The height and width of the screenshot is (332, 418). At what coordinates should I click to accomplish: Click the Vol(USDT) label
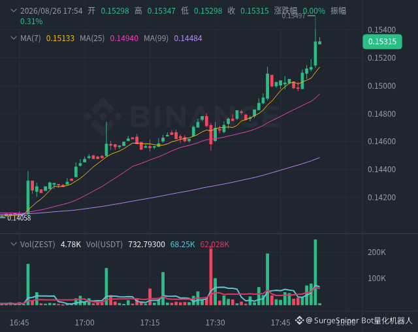(104, 245)
